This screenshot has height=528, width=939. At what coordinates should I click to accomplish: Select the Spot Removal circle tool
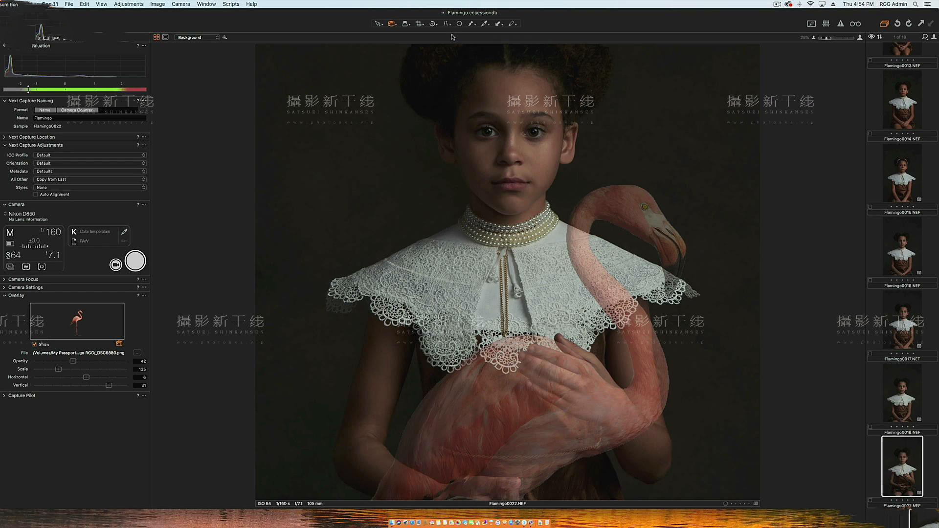459,23
